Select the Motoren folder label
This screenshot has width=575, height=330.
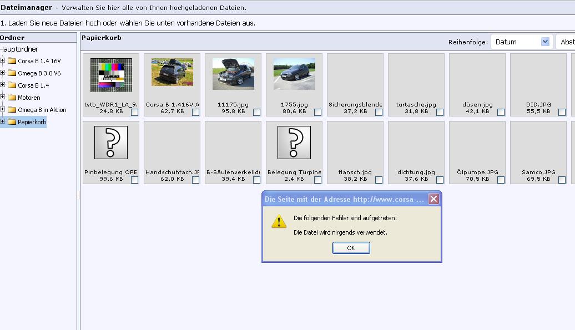[29, 98]
